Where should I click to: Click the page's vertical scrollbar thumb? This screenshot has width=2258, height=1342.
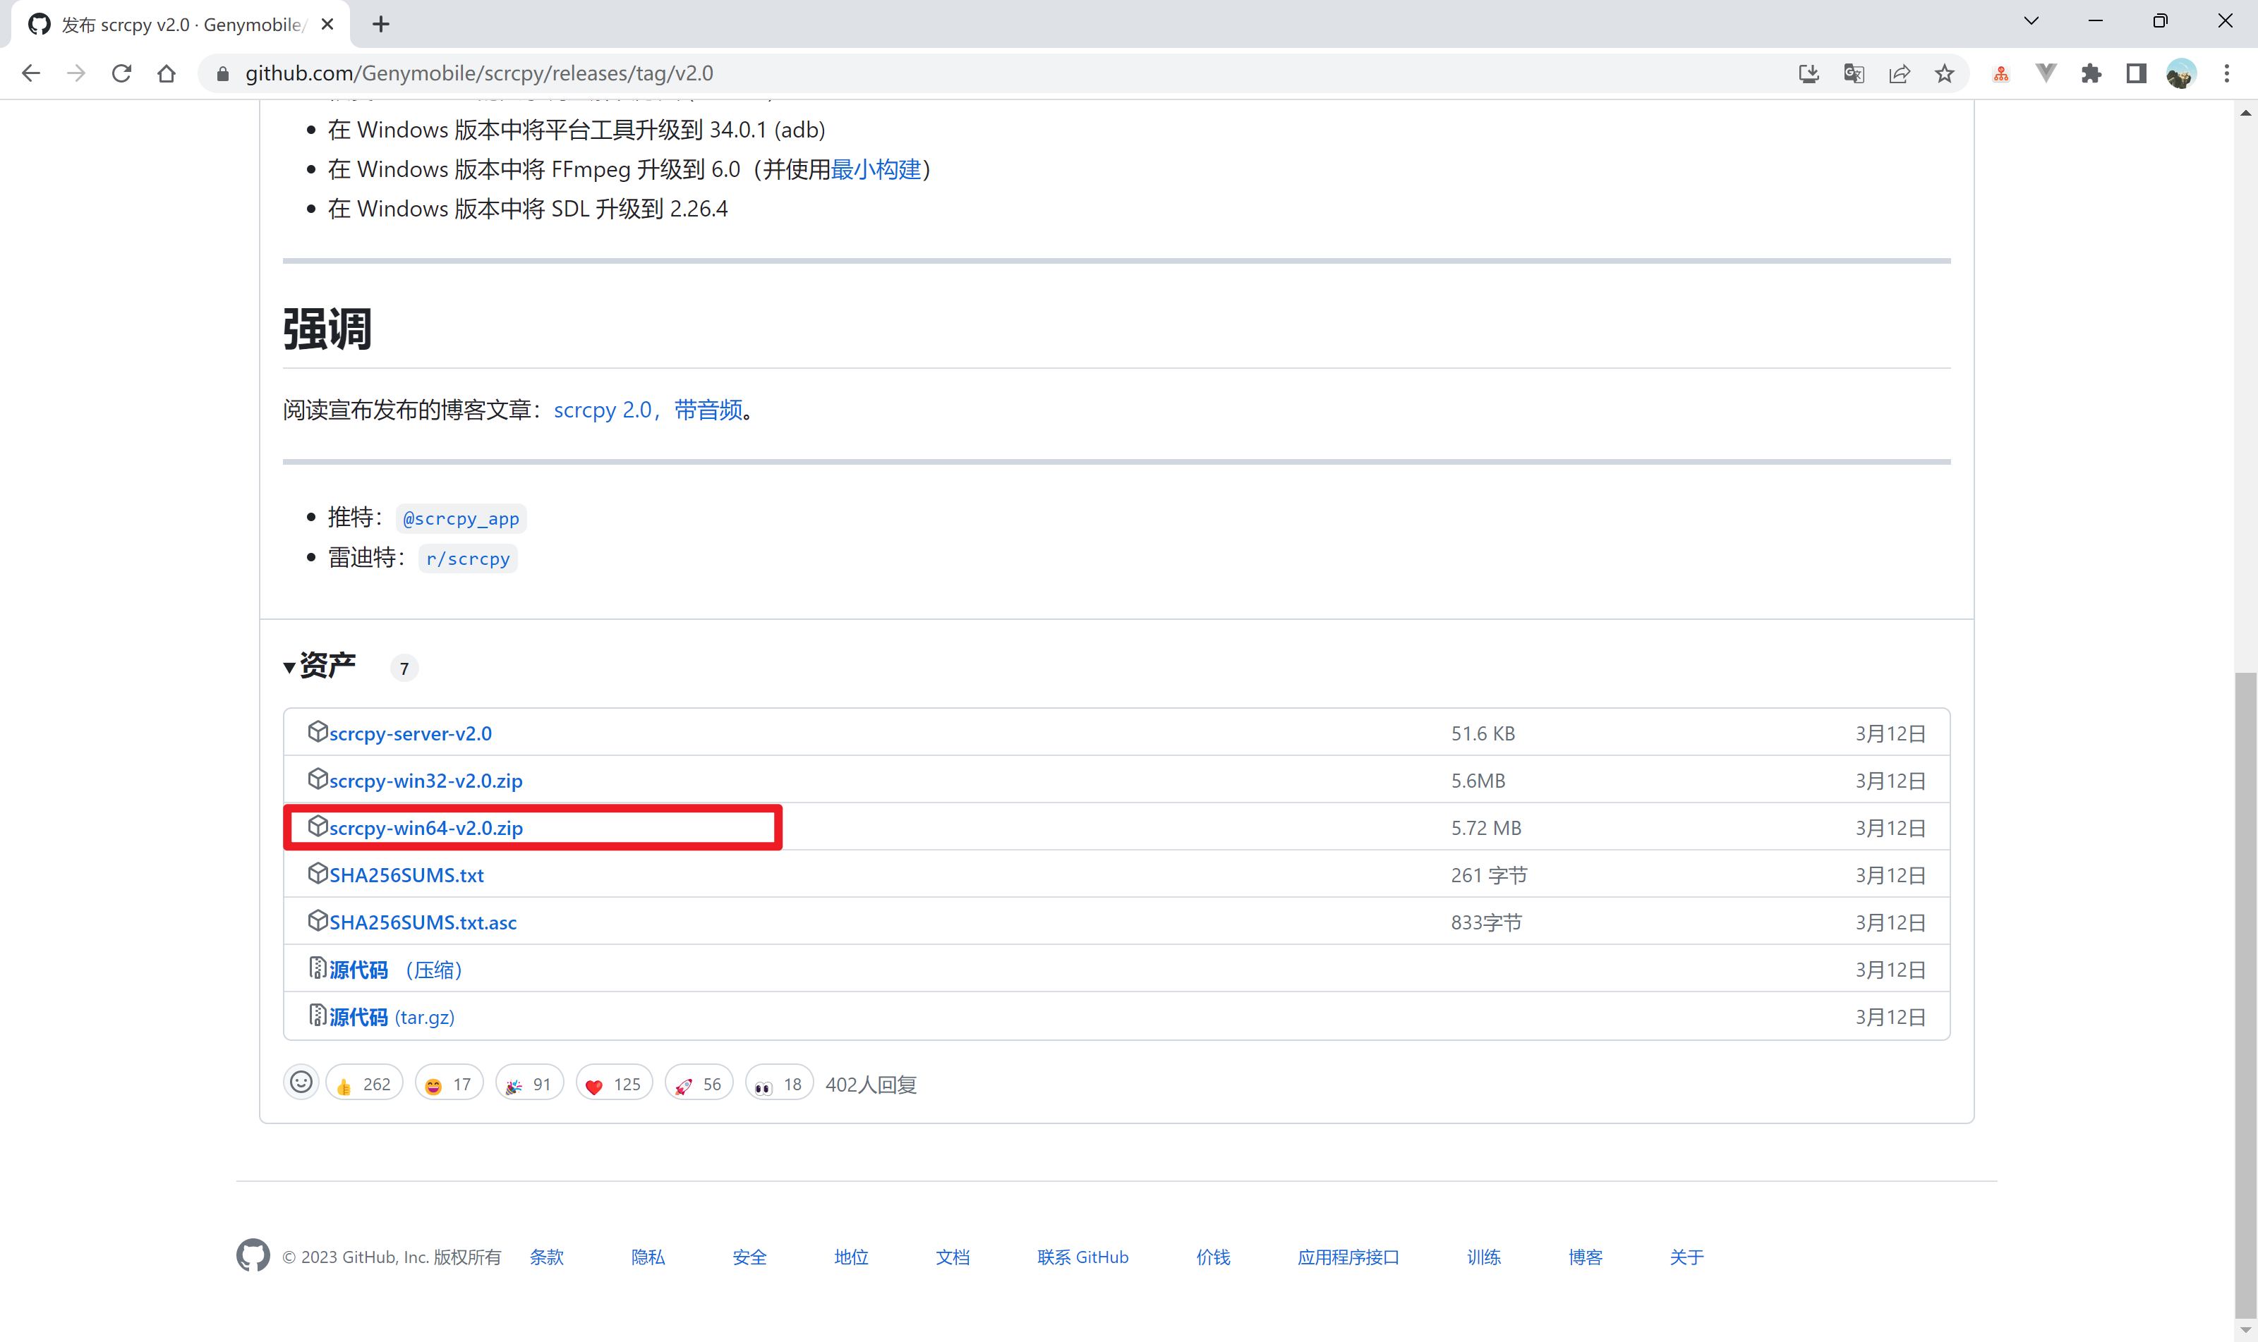2245,995
